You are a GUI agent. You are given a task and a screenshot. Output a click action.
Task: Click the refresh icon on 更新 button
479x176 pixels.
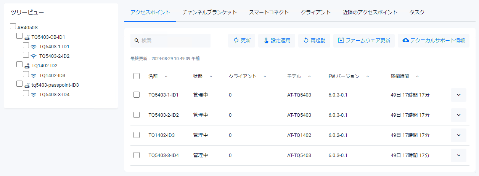pyautogui.click(x=236, y=41)
